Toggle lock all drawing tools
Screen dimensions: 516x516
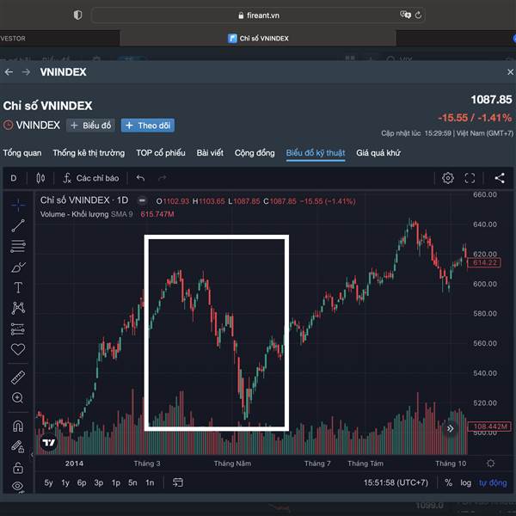pyautogui.click(x=18, y=468)
